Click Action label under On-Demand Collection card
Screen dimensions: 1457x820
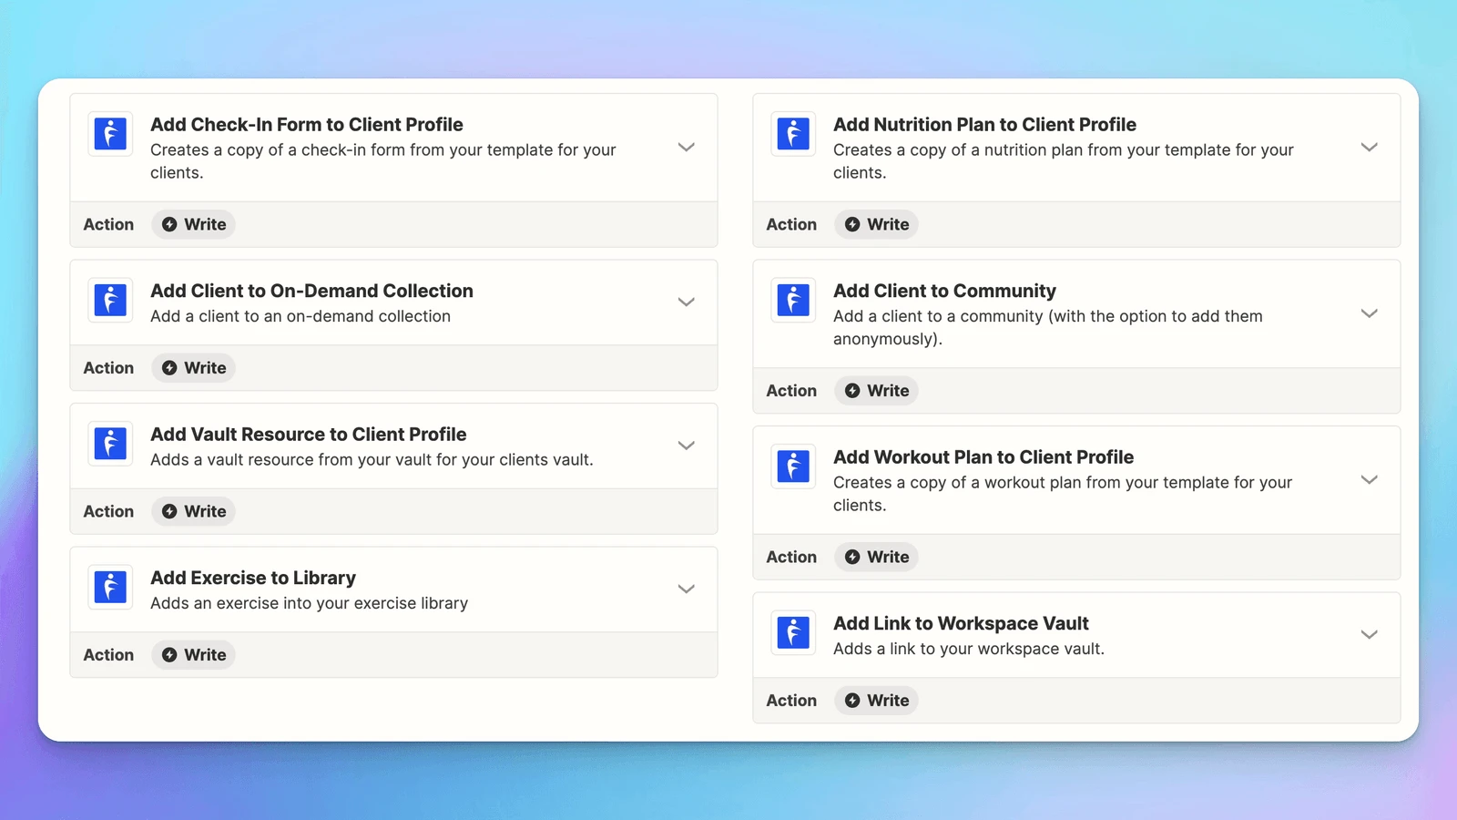(x=108, y=368)
